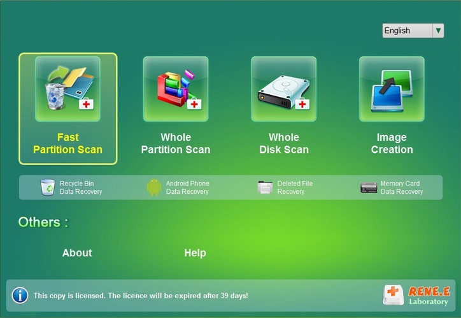
Task: Expand the language dropdown arrow
Action: coord(437,31)
